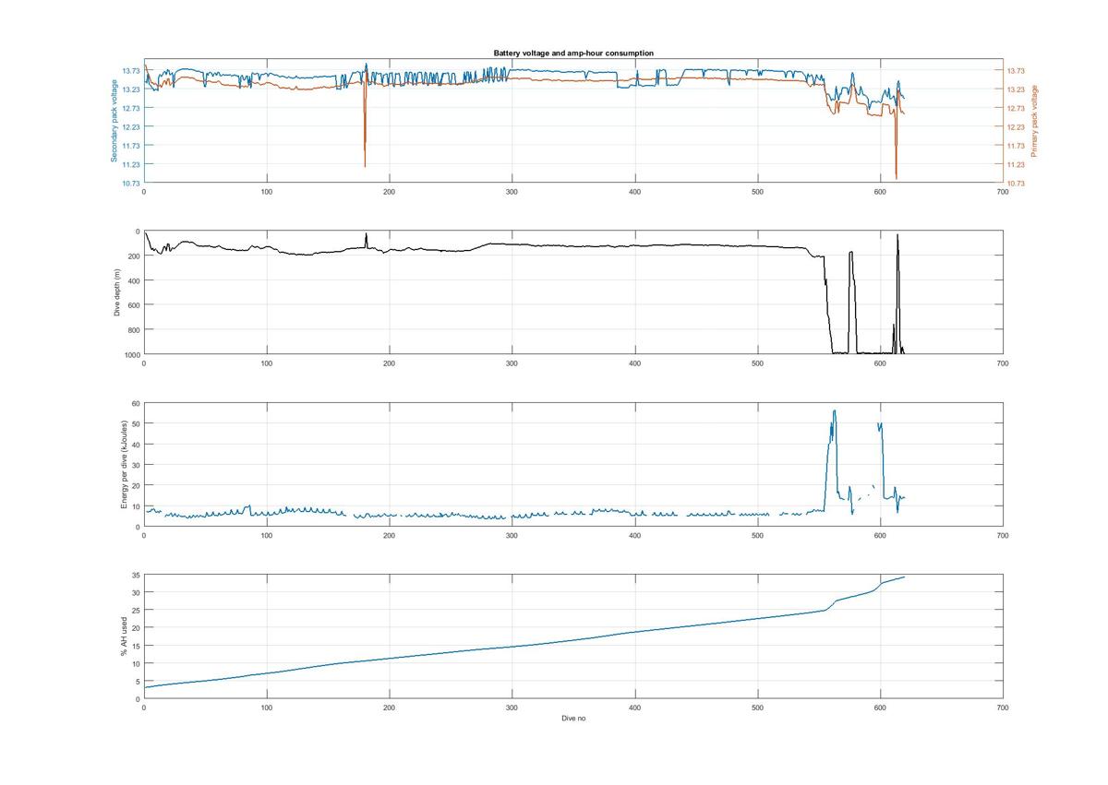The image size is (1108, 785).
Task: Click the start of the % AH used curve
Action: click(145, 687)
